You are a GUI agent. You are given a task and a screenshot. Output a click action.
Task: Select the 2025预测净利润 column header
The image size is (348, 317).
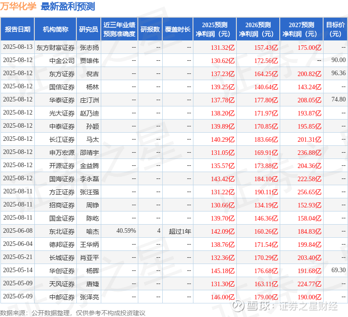215,29
